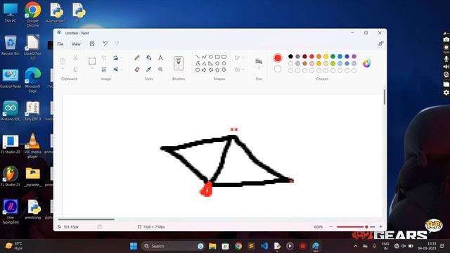The width and height of the screenshot is (450, 253).
Task: Click the Crop icon
Action: pyautogui.click(x=104, y=58)
